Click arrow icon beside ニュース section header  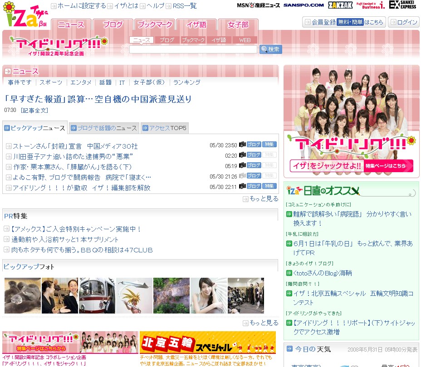(x=8, y=71)
